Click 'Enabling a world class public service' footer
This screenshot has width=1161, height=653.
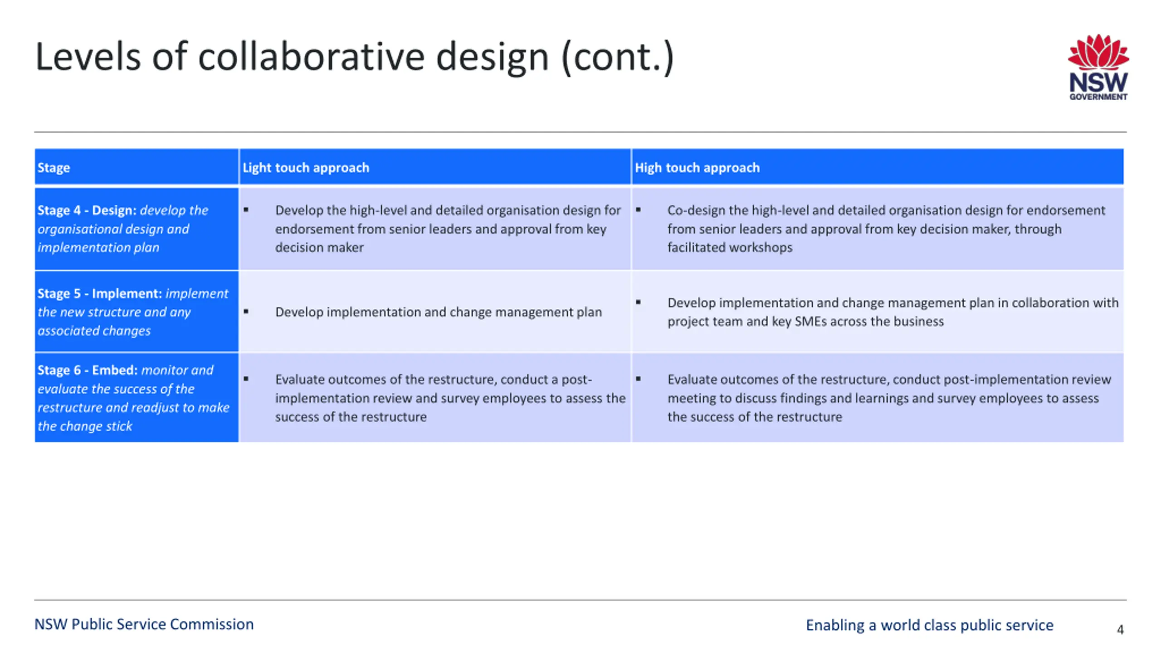tap(930, 625)
